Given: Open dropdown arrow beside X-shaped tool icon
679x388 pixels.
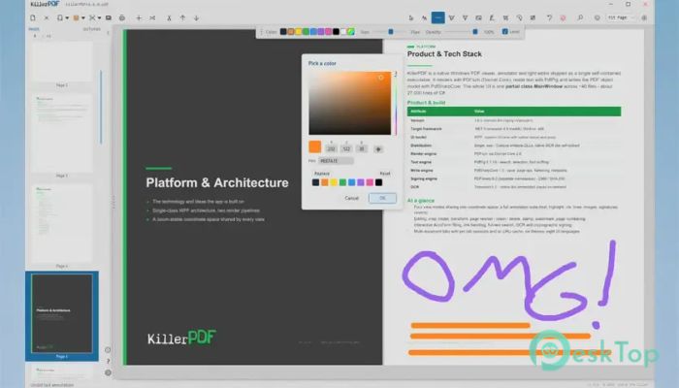Looking at the screenshot, I should (x=100, y=18).
